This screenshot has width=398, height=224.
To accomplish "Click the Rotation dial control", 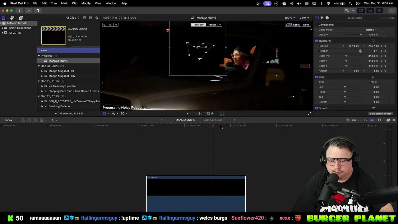I will (x=360, y=51).
